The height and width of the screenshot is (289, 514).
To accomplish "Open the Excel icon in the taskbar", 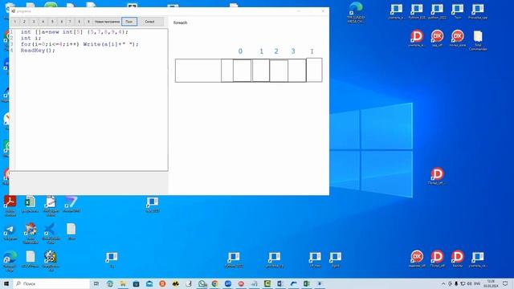I will [307, 283].
